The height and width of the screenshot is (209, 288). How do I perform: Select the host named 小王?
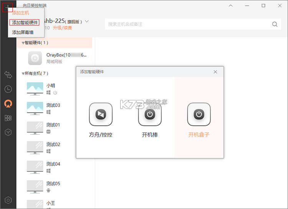[51, 203]
